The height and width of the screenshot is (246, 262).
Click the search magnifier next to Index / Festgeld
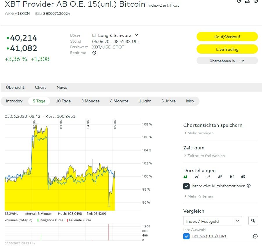(x=253, y=221)
